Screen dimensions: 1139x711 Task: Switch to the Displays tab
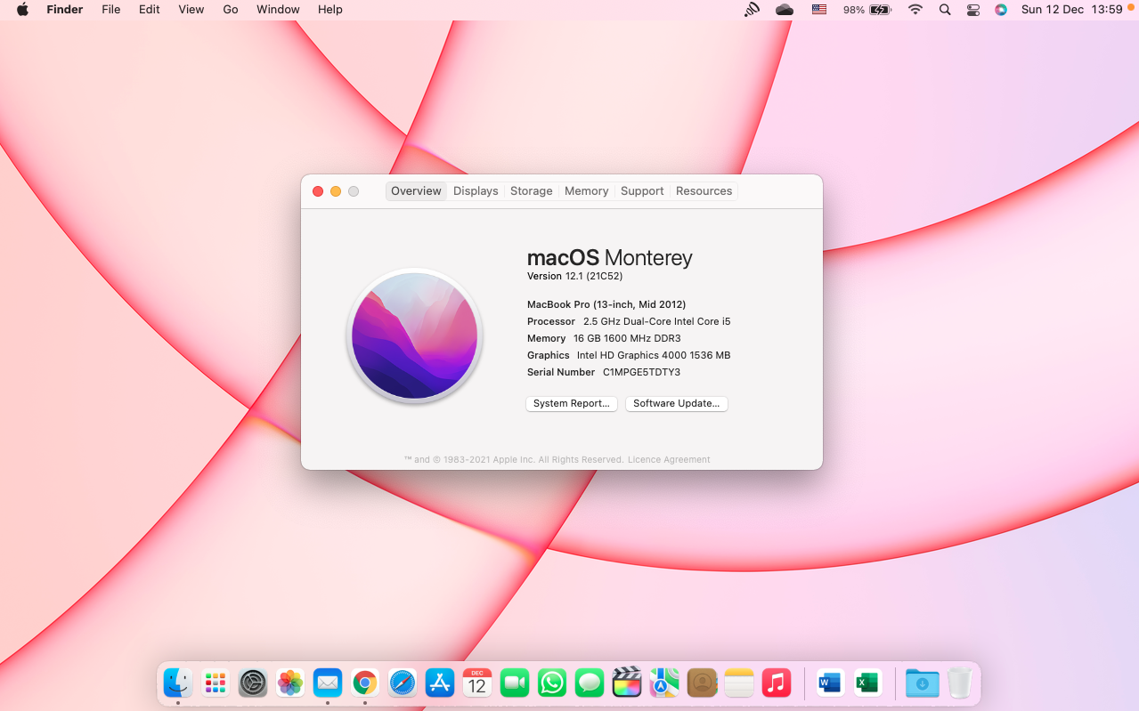[476, 191]
